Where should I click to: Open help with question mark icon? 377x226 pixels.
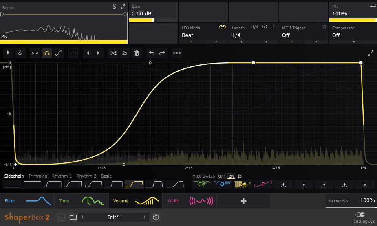pyautogui.click(x=156, y=217)
